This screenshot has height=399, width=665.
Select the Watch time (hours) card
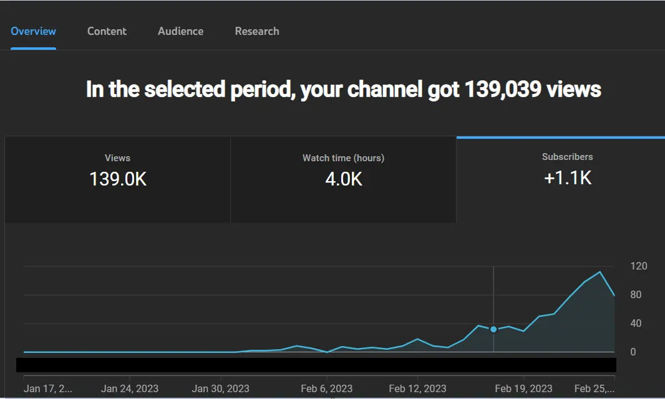(x=344, y=179)
